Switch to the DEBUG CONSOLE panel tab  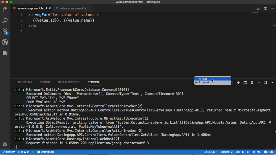(69, 82)
